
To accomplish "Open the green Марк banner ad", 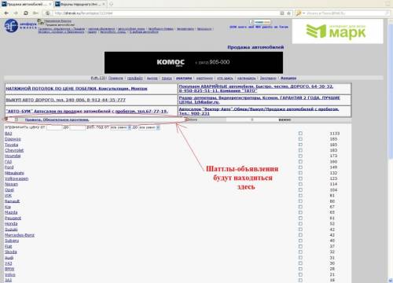I will tap(337, 31).
